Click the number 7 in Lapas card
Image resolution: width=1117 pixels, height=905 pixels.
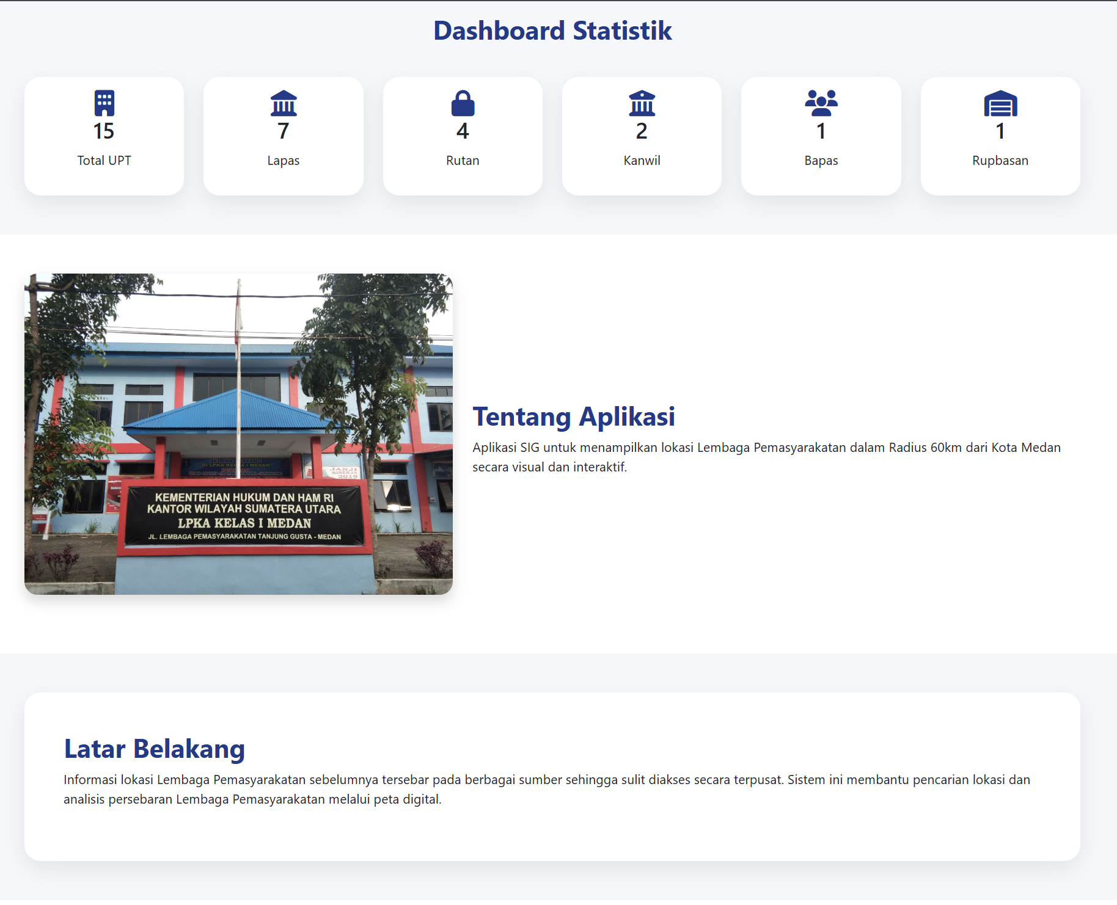tap(284, 131)
